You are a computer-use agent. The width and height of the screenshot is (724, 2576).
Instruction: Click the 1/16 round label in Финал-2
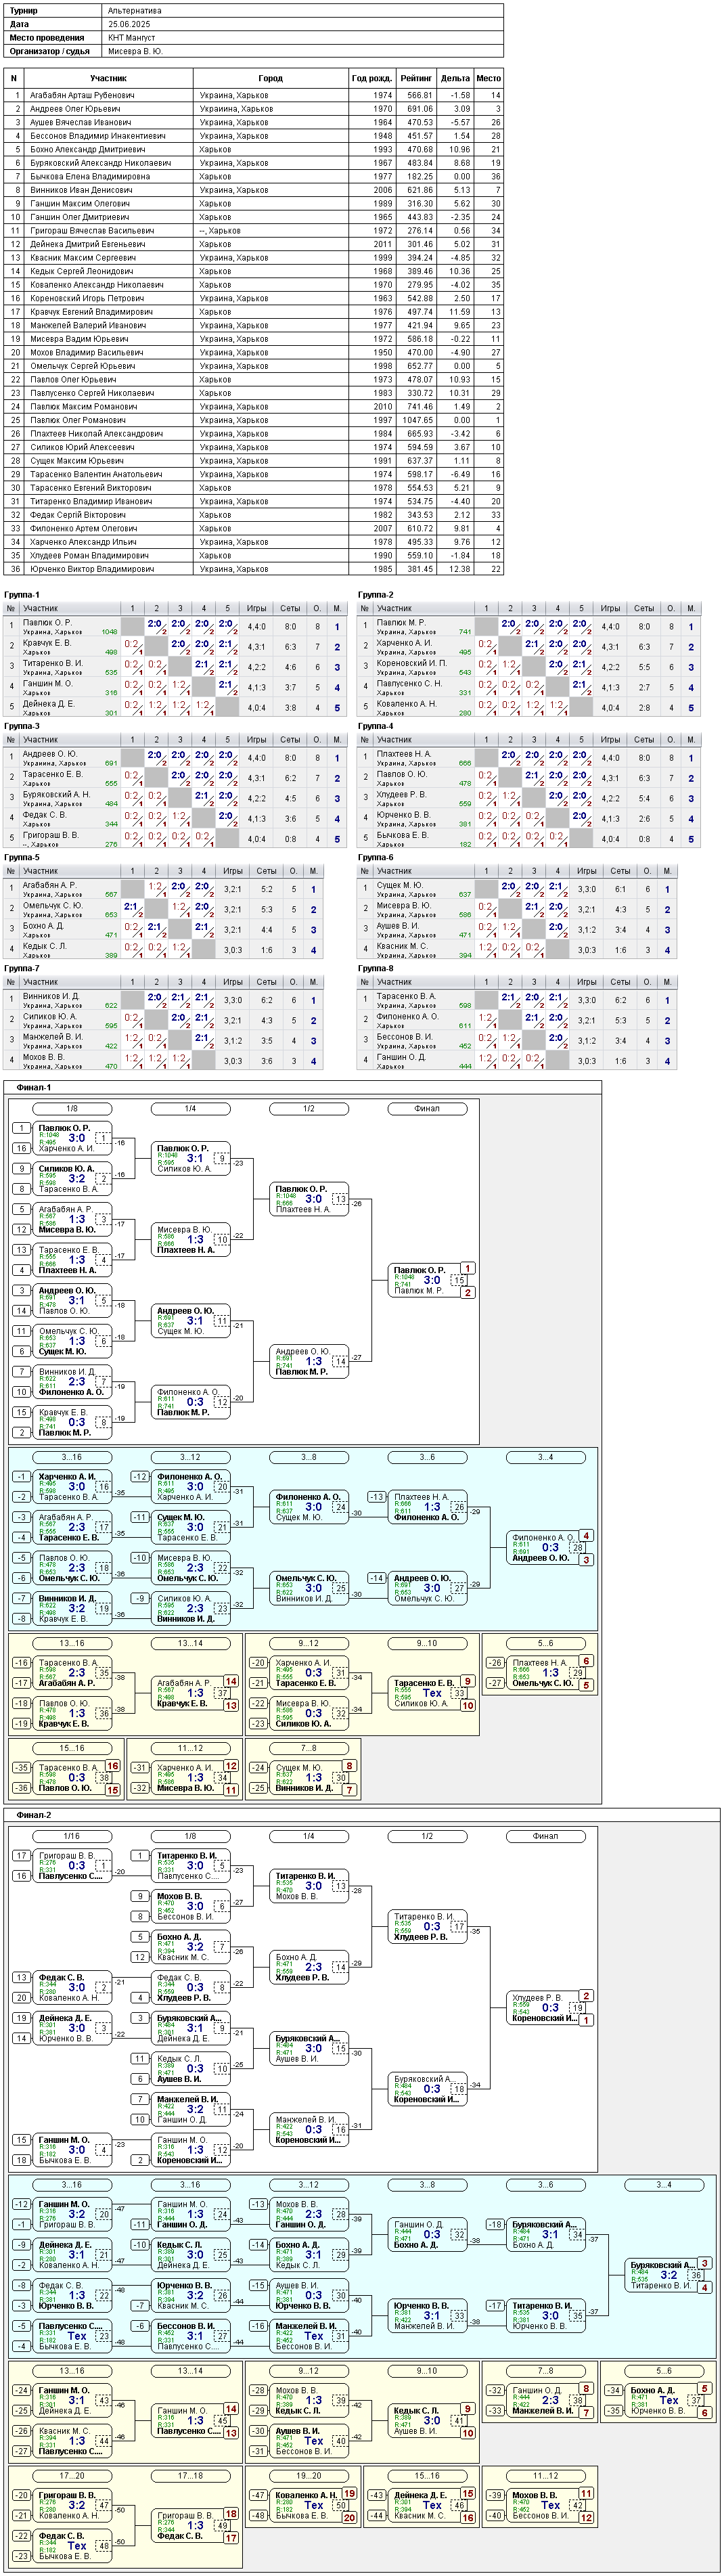72,1836
